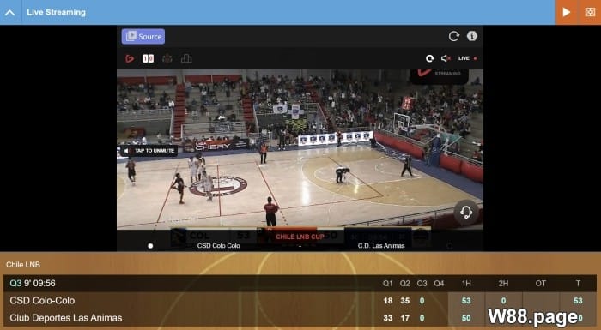Viewport: 601px width, 330px height.
Task: Open the orange grid layout icon
Action: point(590,12)
